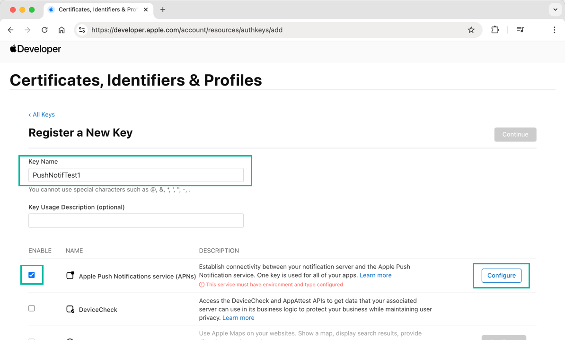
Task: Click the site information icon
Action: pyautogui.click(x=82, y=30)
